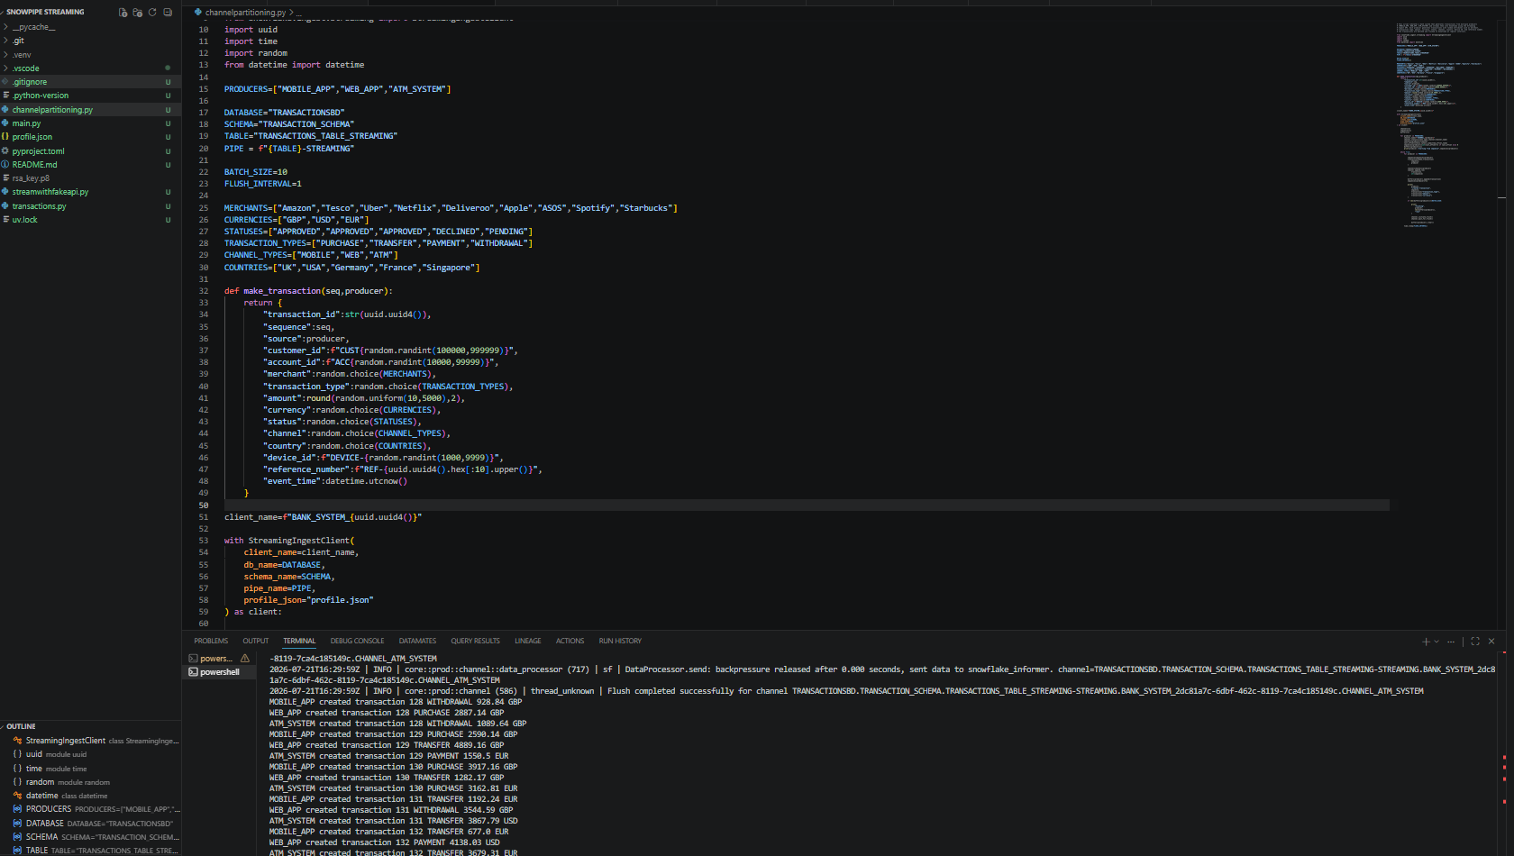Switch to the PROBLEMS panel tab

(211, 642)
